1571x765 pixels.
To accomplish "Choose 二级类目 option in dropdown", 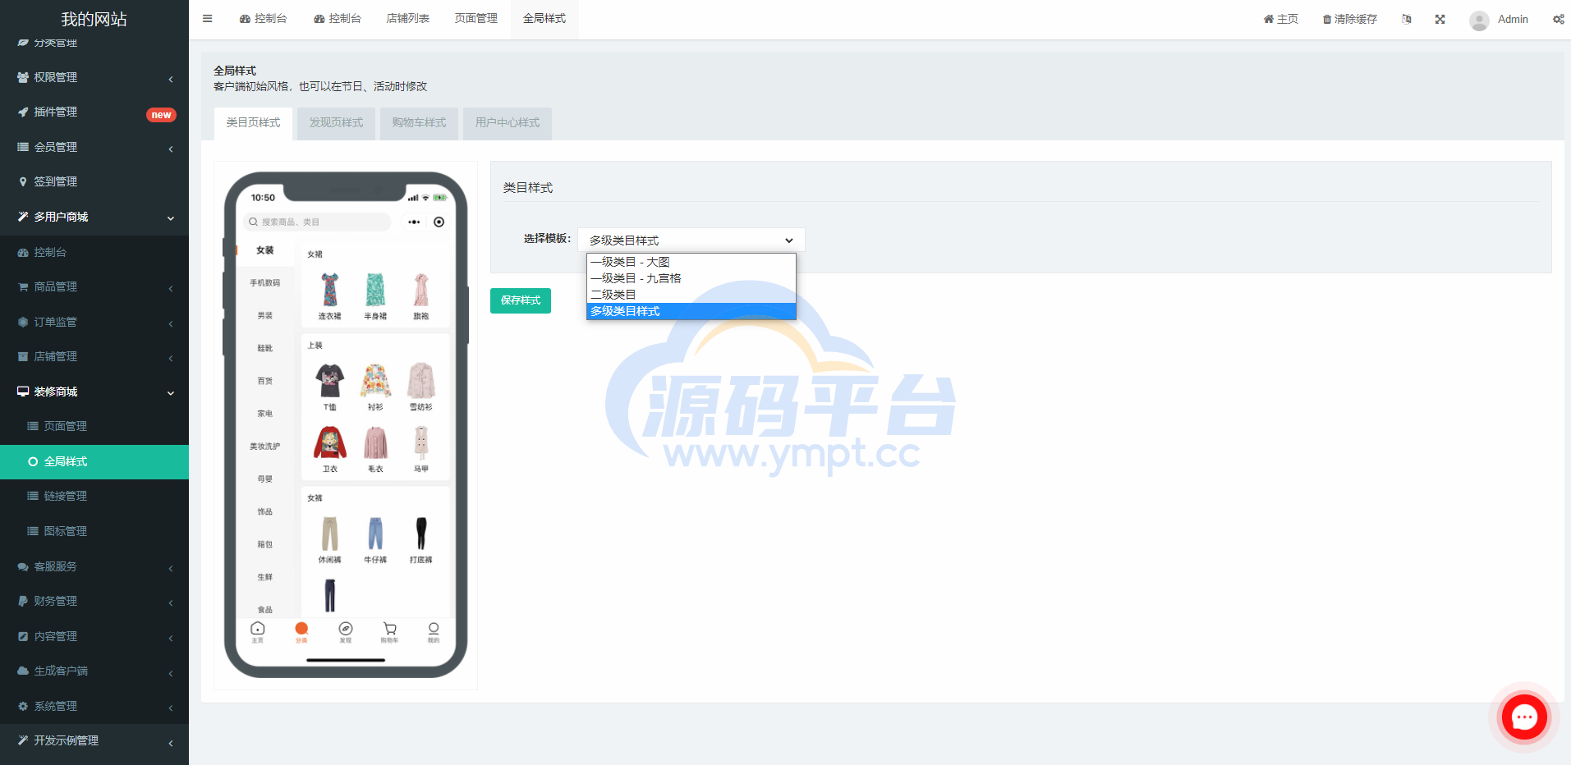I will click(691, 295).
